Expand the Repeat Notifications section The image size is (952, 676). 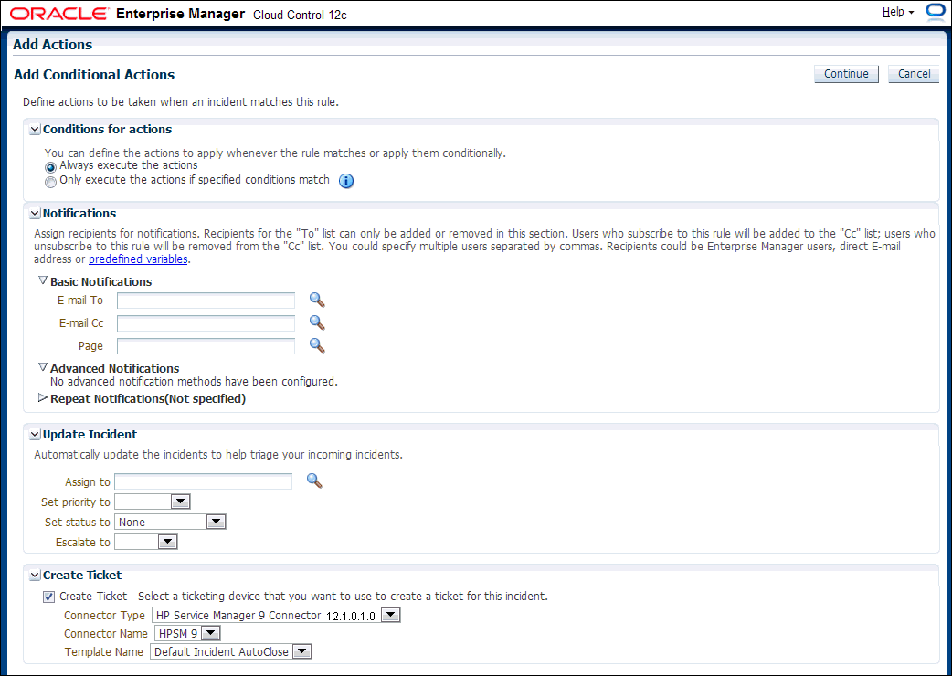point(42,398)
